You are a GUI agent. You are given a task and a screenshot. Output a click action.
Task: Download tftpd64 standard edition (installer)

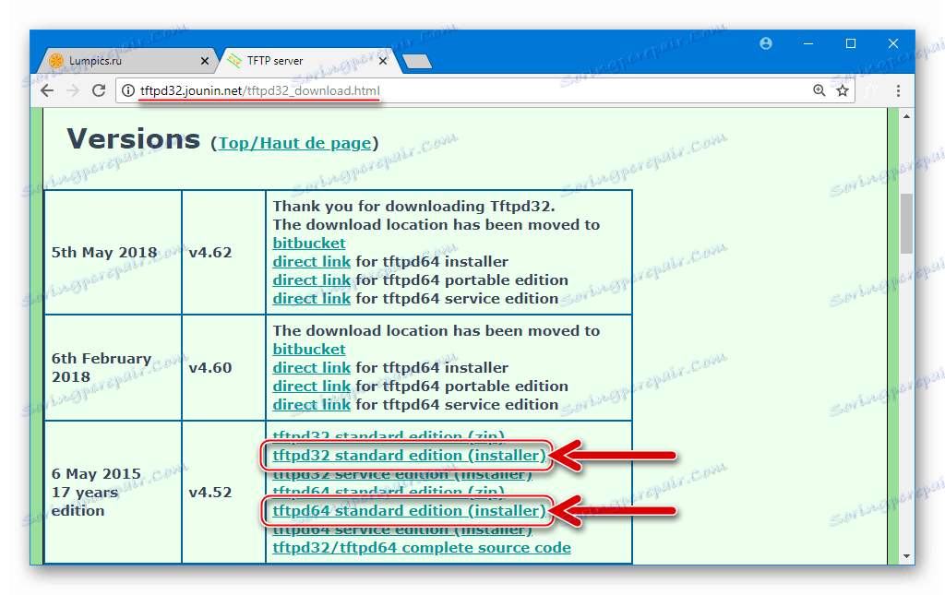tap(409, 511)
